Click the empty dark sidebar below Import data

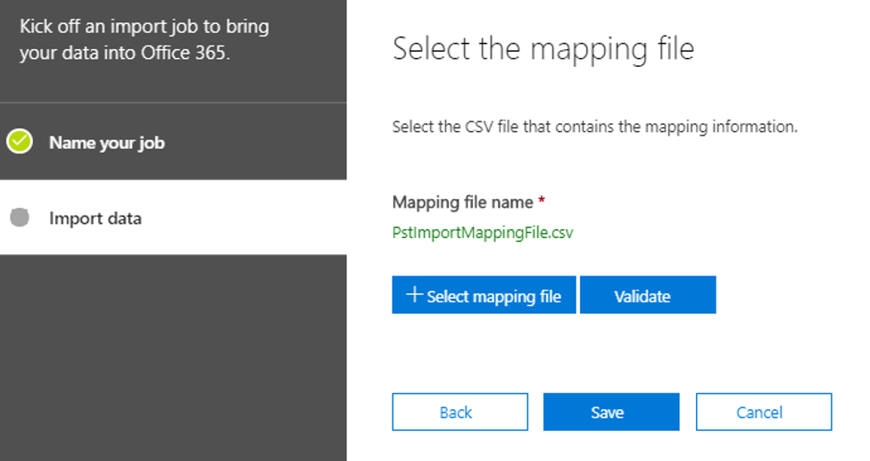[x=173, y=357]
